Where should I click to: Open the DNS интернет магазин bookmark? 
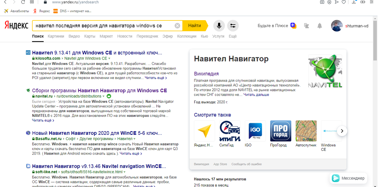[x=72, y=11]
